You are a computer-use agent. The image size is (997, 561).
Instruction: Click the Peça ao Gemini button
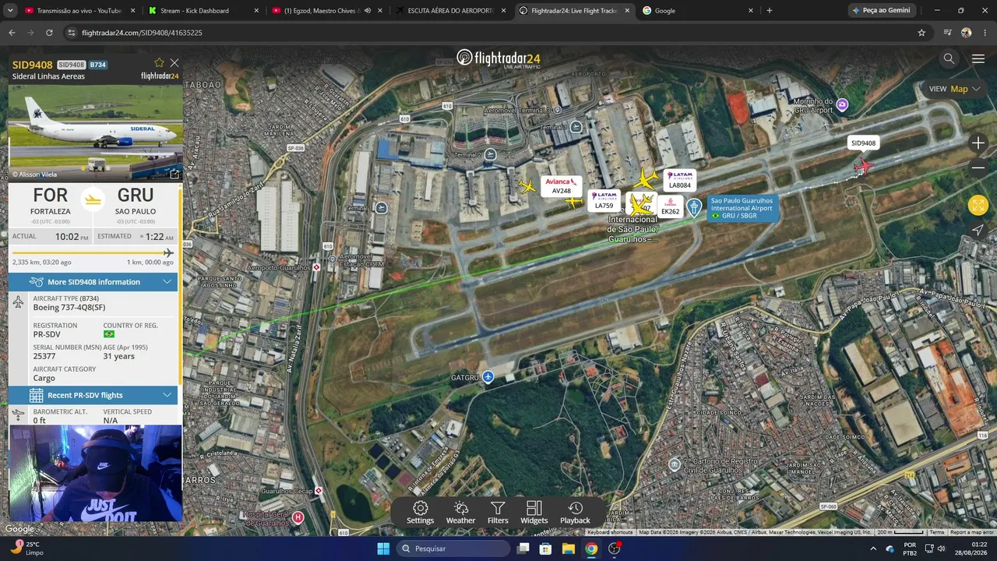pyautogui.click(x=881, y=11)
